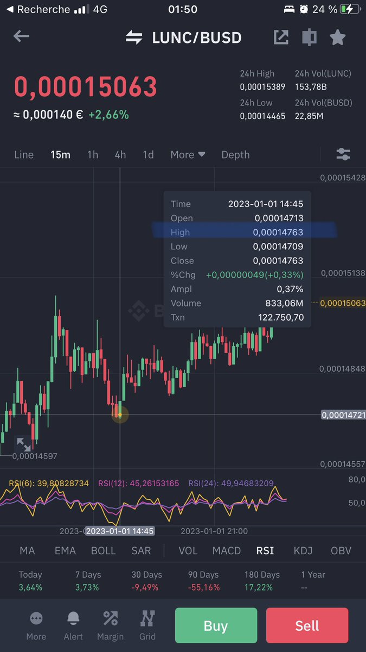The height and width of the screenshot is (652, 366).
Task: Tap the swap pair arrows icon
Action: 134,37
